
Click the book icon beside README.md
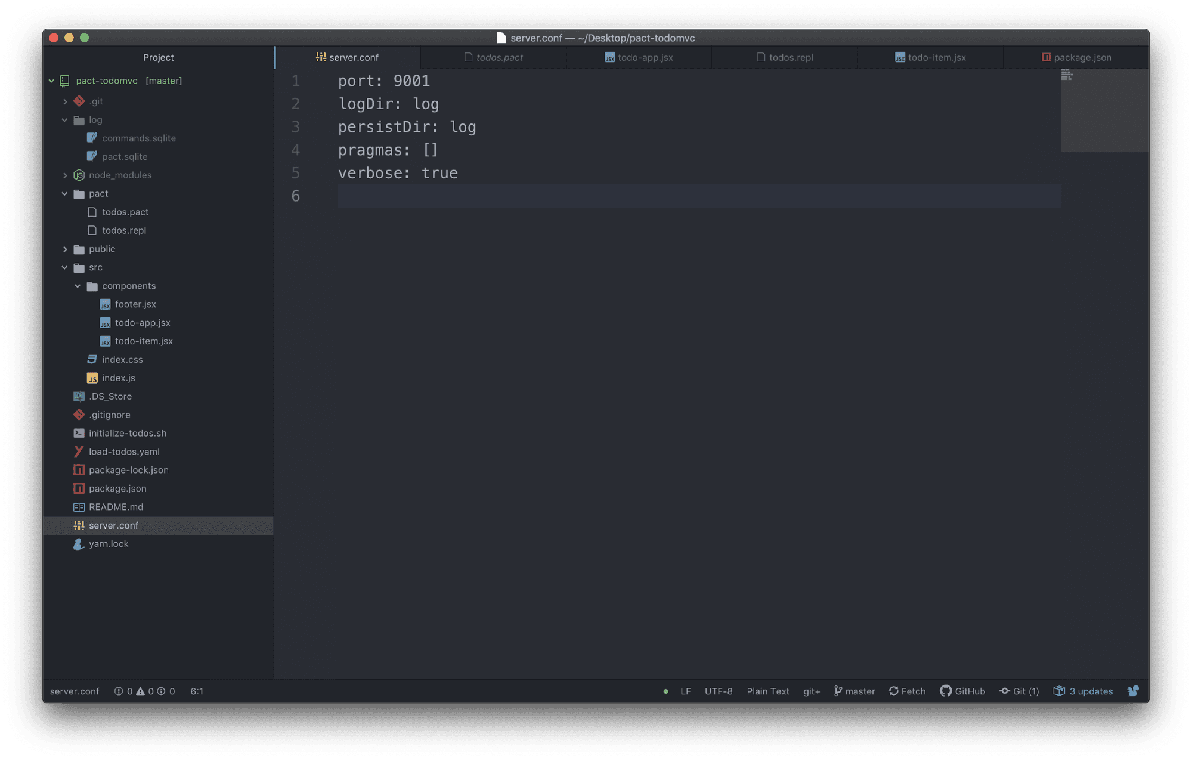click(x=79, y=507)
